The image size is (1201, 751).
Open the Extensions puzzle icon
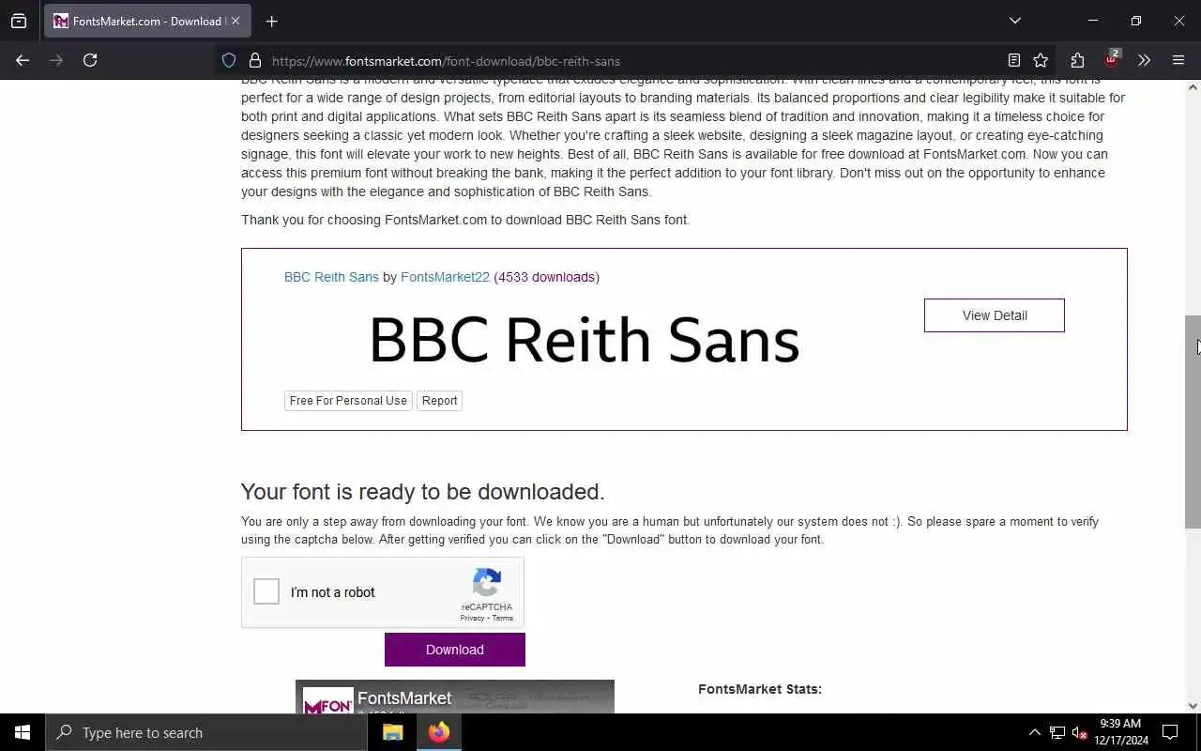tap(1077, 60)
